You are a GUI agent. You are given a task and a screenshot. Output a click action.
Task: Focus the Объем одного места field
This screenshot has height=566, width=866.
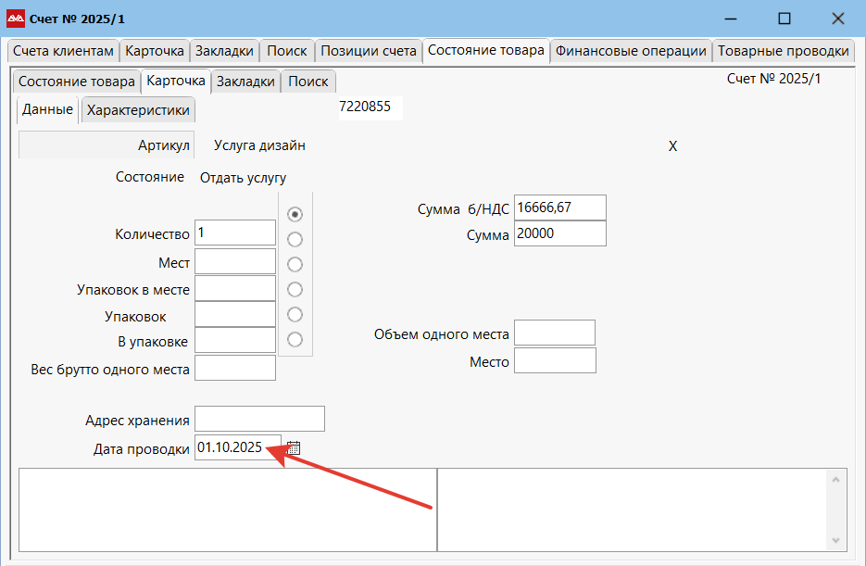tap(554, 333)
